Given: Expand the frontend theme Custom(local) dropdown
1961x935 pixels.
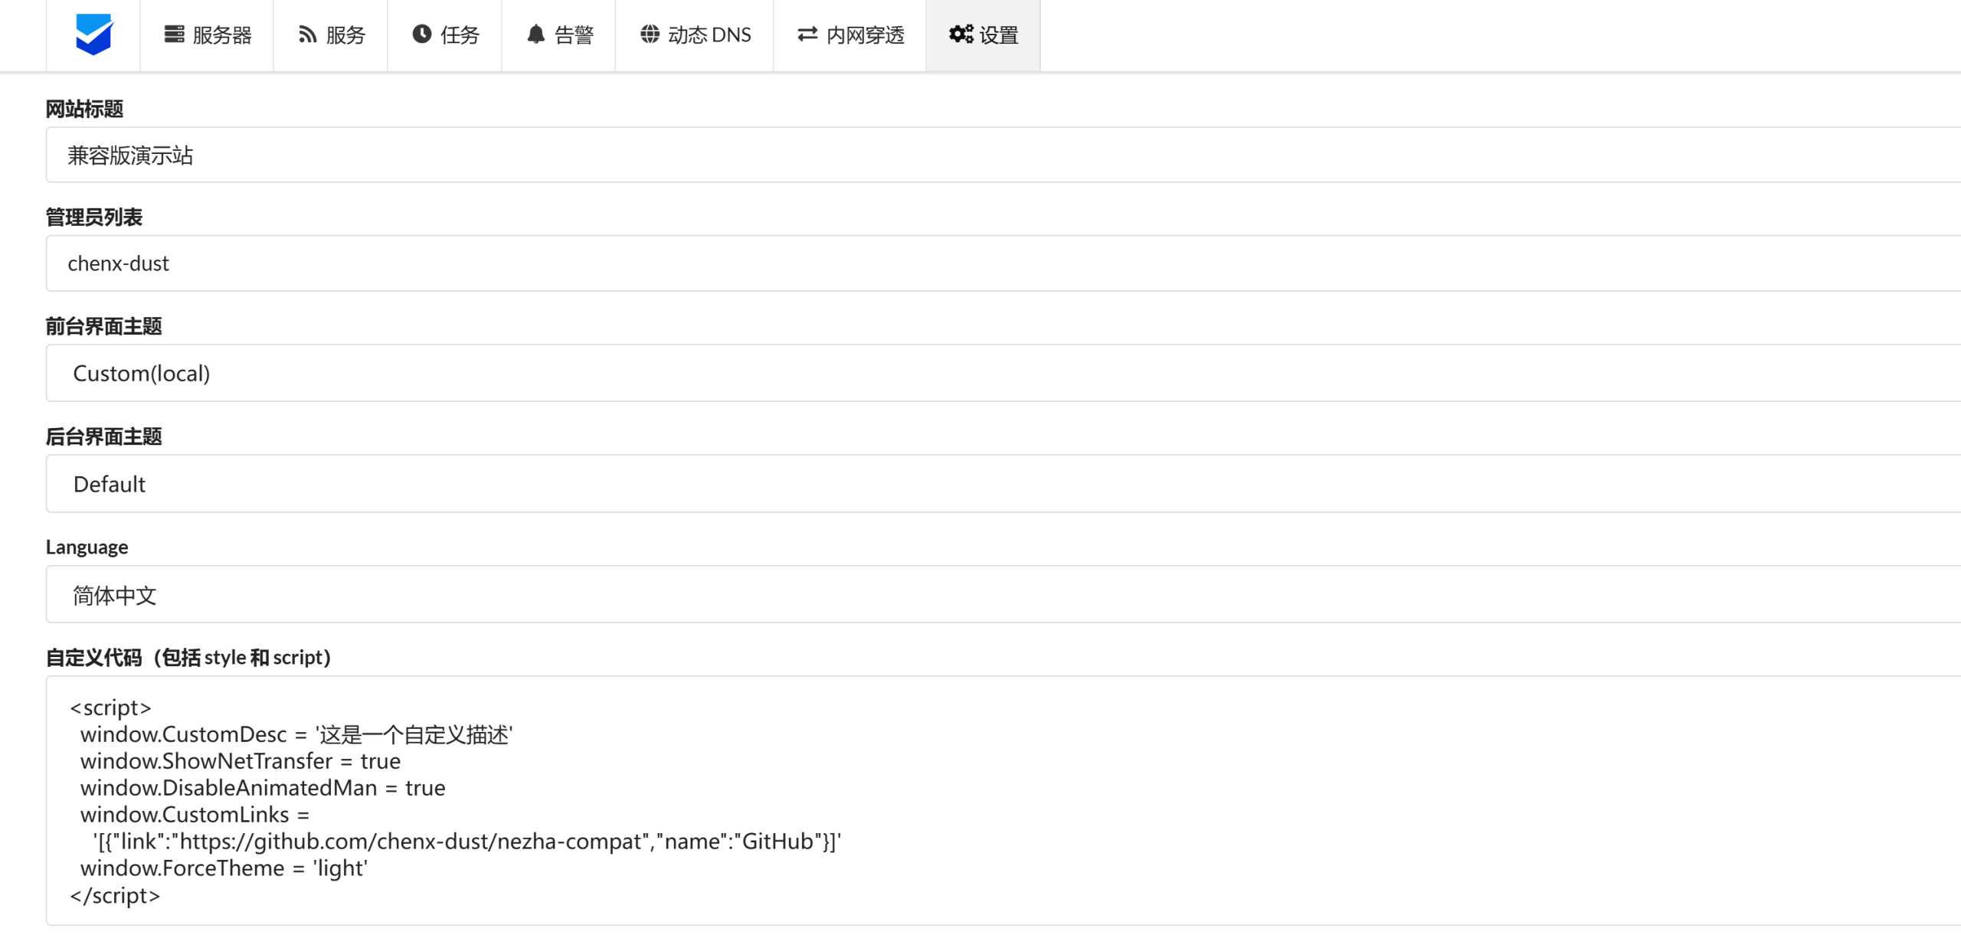Looking at the screenshot, I should point(1003,373).
